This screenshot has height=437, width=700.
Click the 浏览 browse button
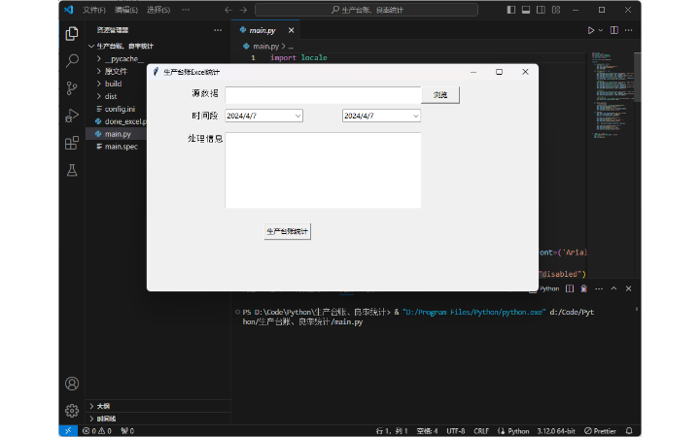pyautogui.click(x=440, y=95)
